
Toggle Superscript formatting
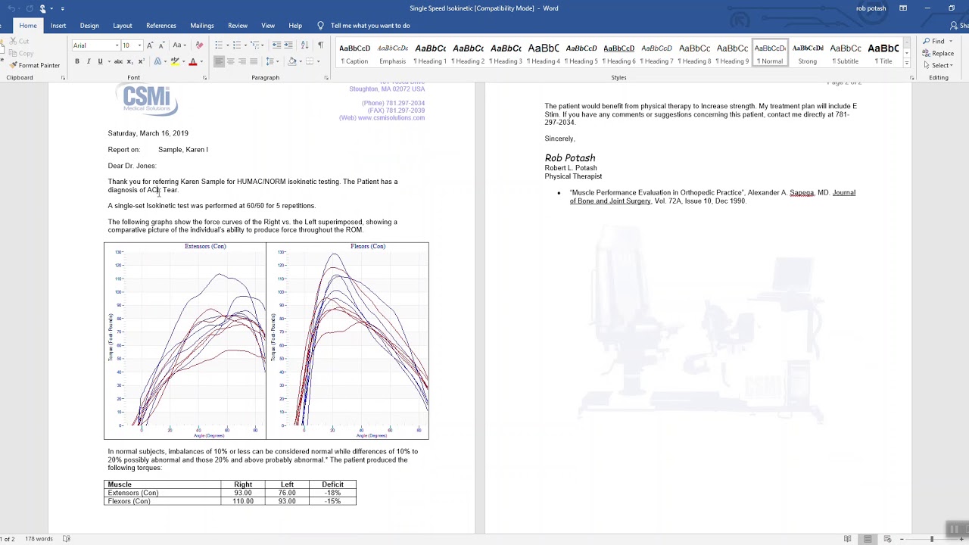(142, 61)
